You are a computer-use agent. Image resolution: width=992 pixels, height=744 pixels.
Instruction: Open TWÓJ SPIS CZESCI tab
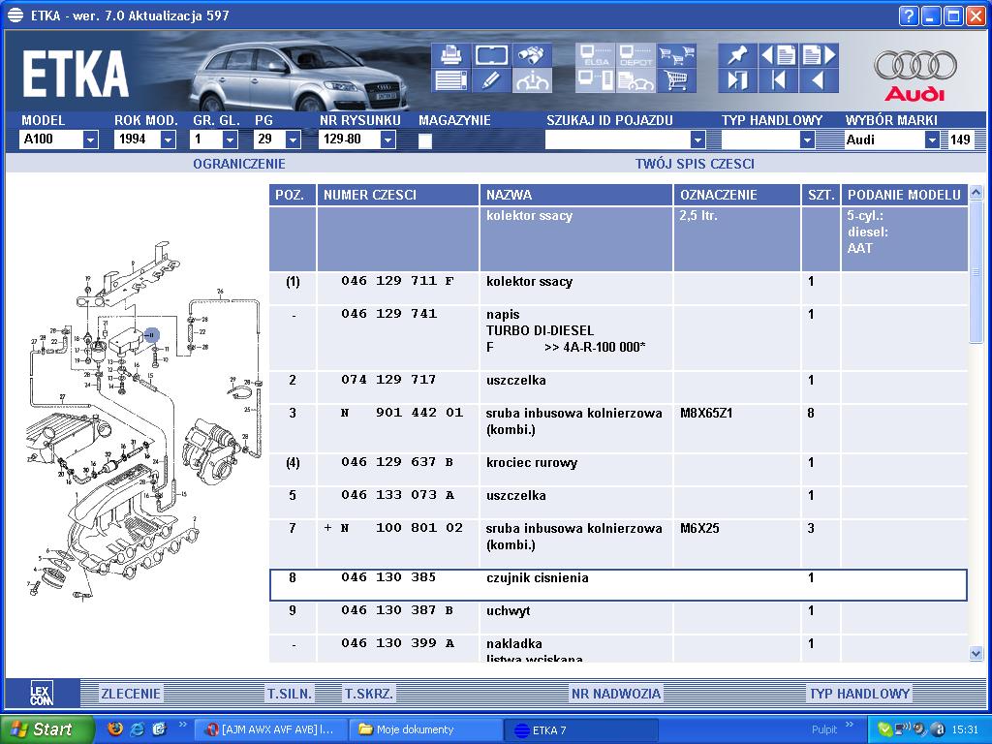tap(695, 164)
